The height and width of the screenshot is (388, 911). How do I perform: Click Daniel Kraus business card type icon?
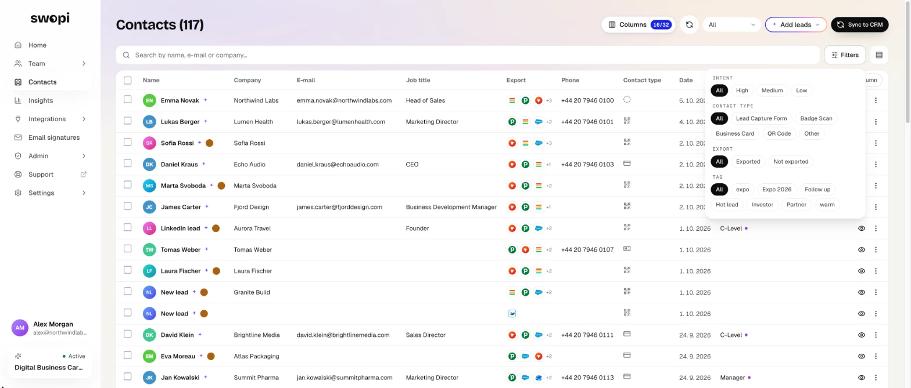pyautogui.click(x=627, y=164)
